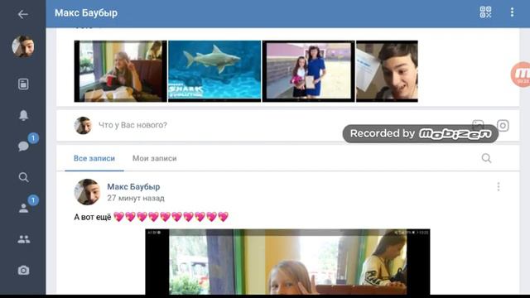Click the post author's avatar
The height and width of the screenshot is (298, 530).
pyautogui.click(x=87, y=192)
